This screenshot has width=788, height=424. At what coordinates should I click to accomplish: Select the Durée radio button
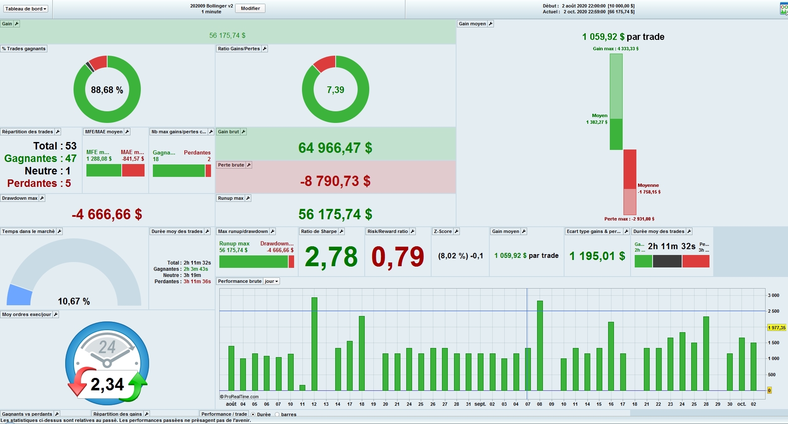(x=253, y=414)
